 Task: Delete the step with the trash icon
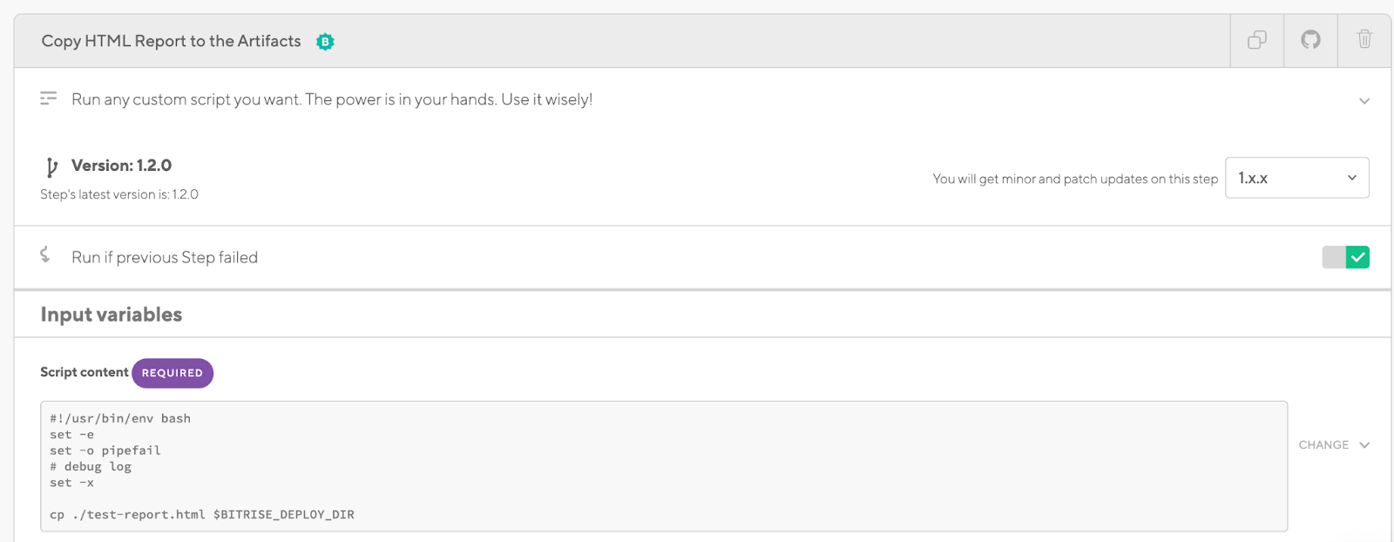(x=1364, y=39)
